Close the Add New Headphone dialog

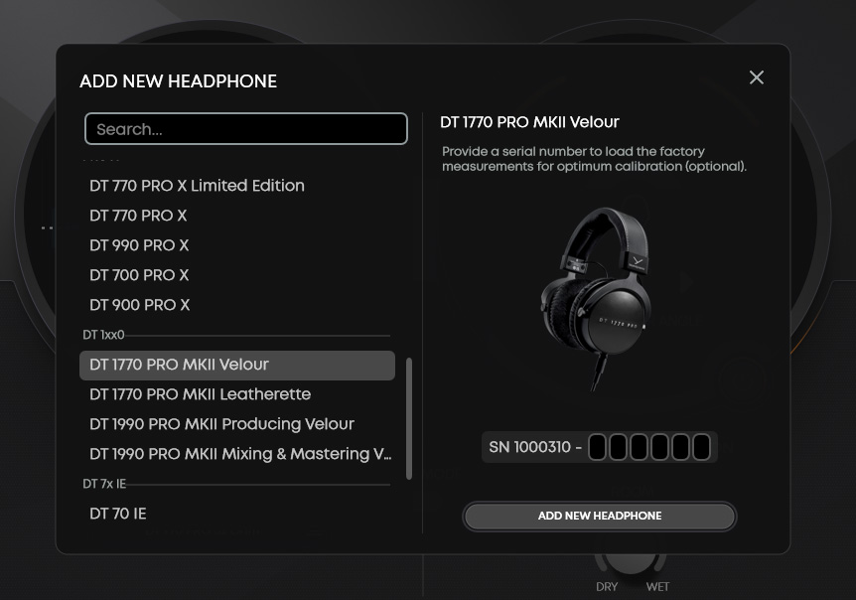tap(756, 77)
